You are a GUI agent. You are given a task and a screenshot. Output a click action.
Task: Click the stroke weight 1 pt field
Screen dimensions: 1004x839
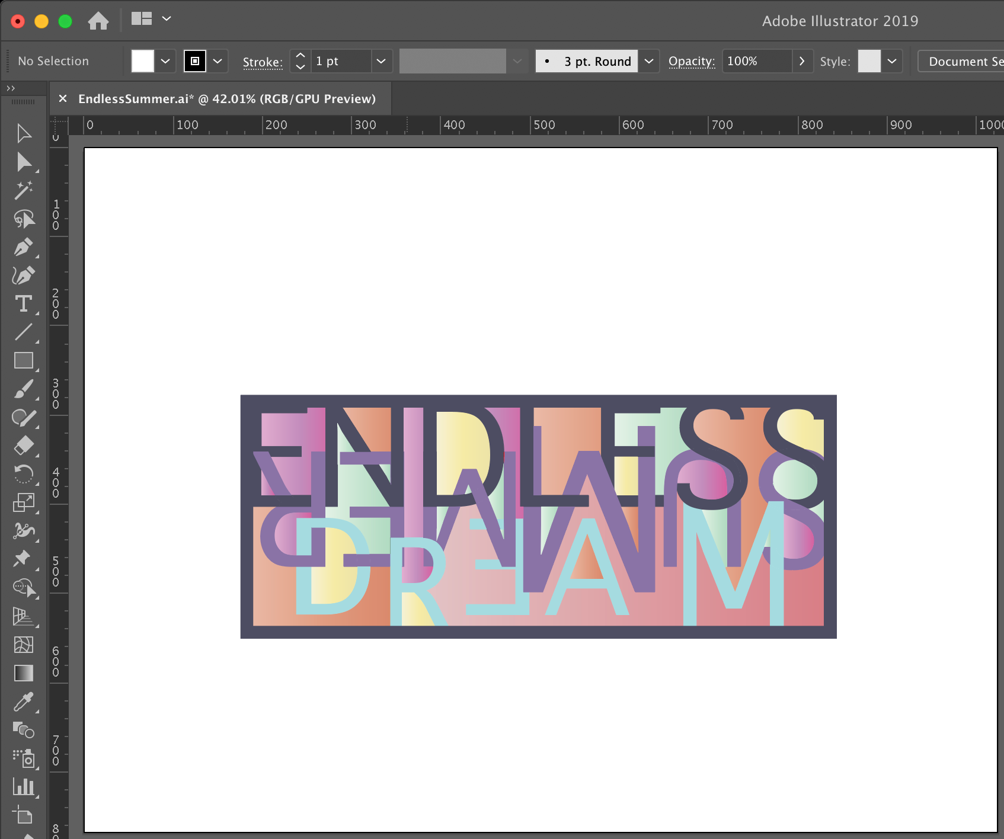[341, 61]
